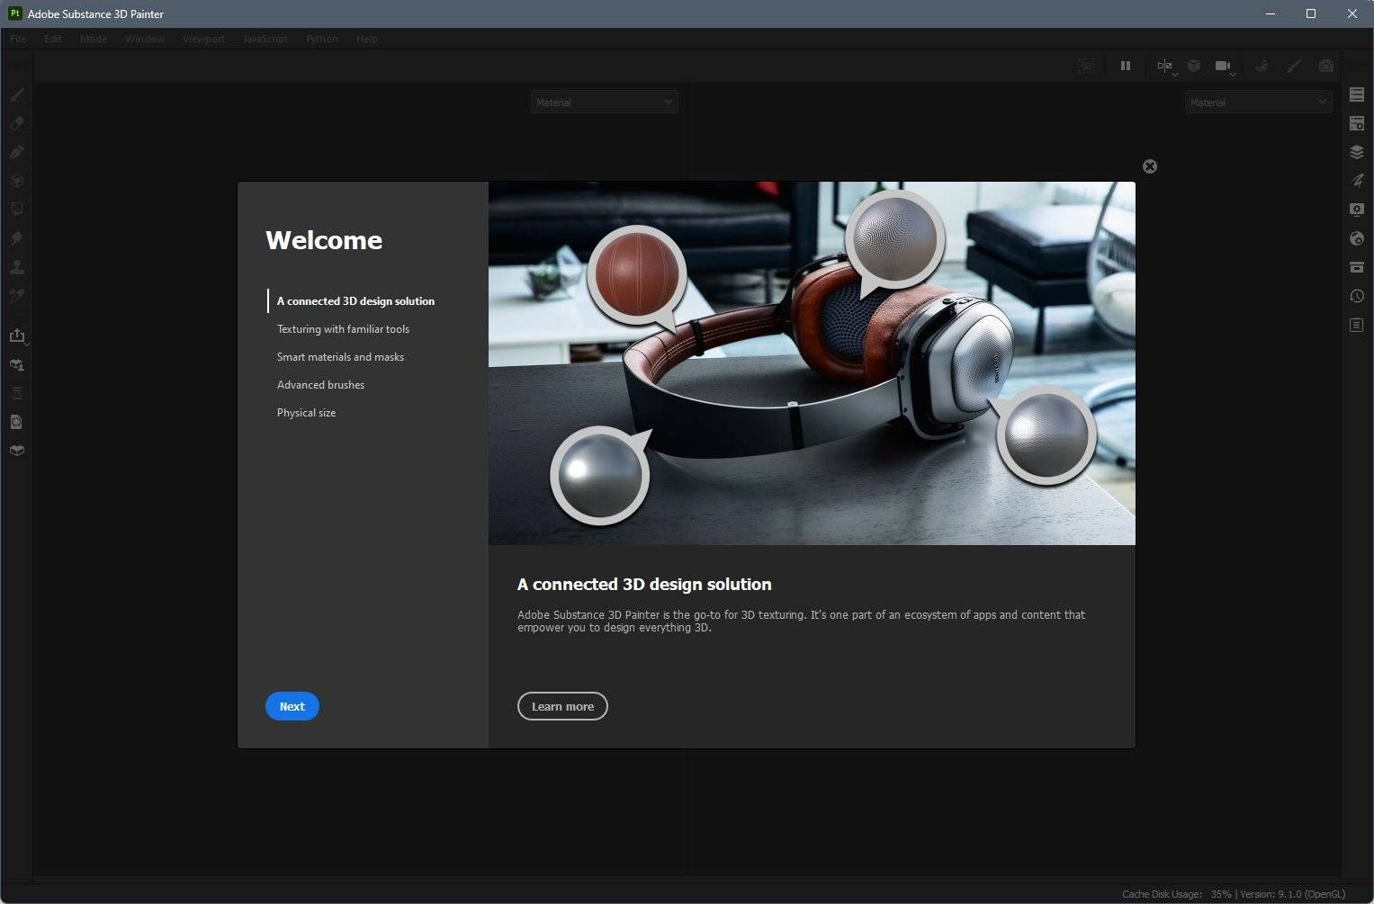The height and width of the screenshot is (904, 1374).
Task: Click the camera view icon in top toolbar
Action: click(1222, 66)
